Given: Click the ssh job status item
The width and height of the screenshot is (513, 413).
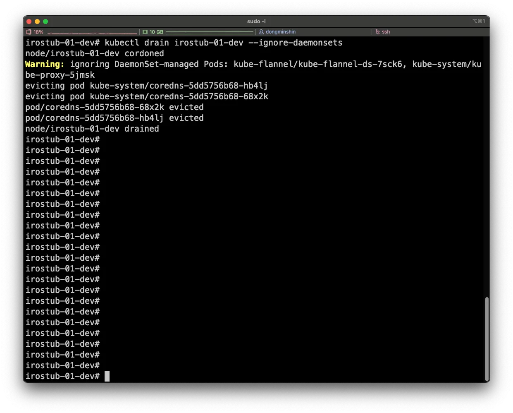Looking at the screenshot, I should [386, 32].
